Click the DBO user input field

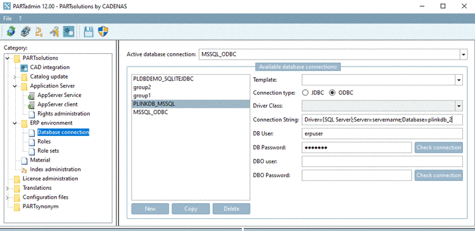pyautogui.click(x=383, y=161)
